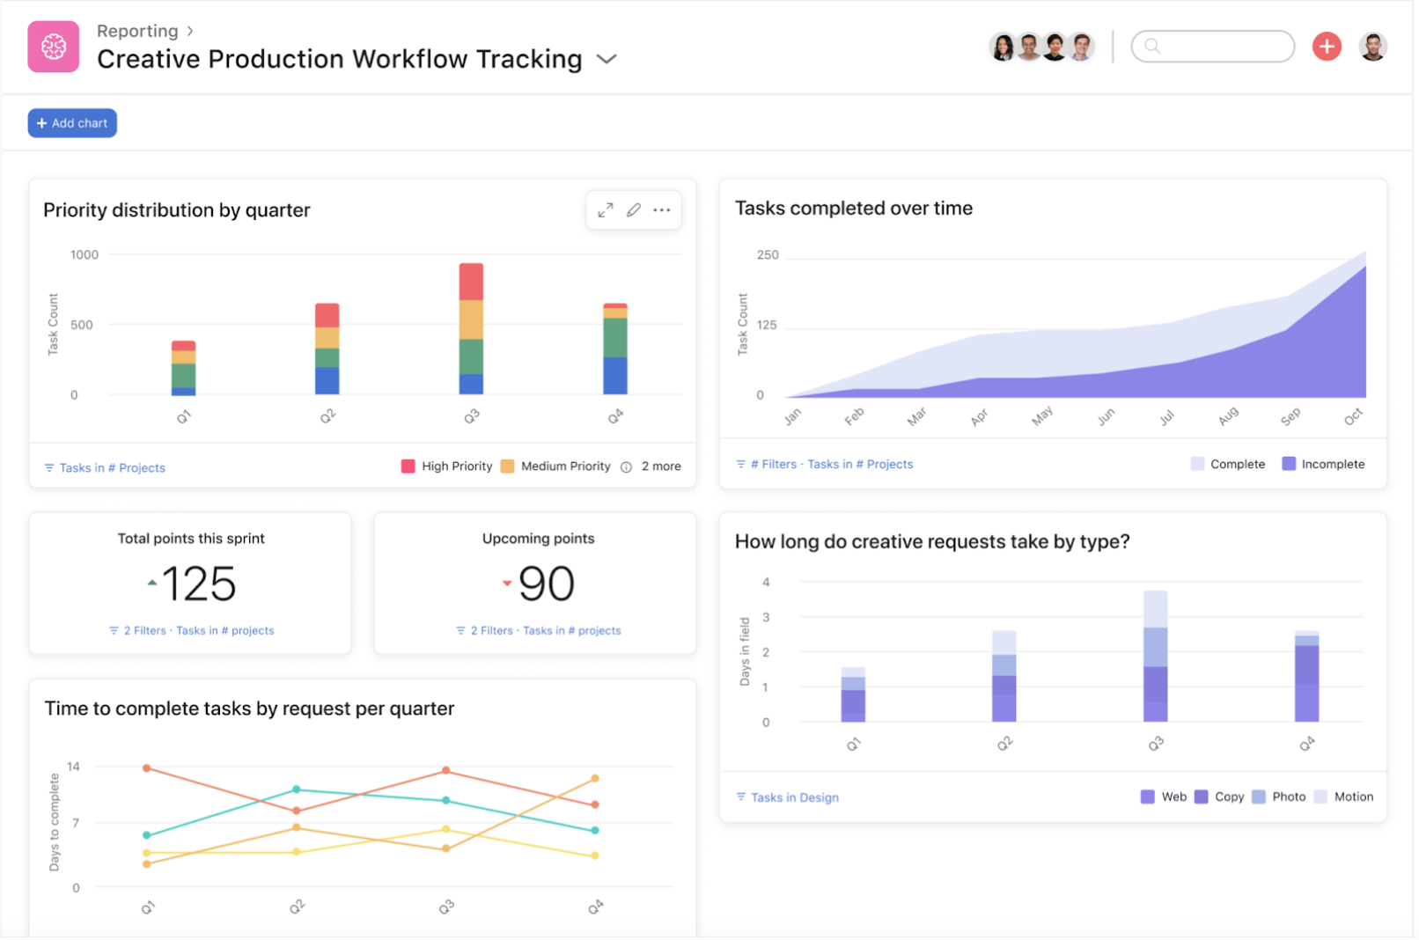Image resolution: width=1419 pixels, height=940 pixels.
Task: Click the Q3 bar in creative requests chart
Action: (x=1156, y=657)
